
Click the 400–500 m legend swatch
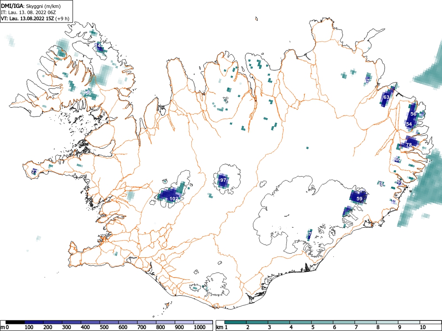pos(91,322)
